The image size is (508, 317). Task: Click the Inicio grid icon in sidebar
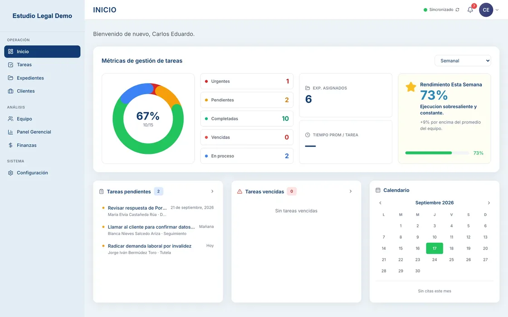pos(11,52)
